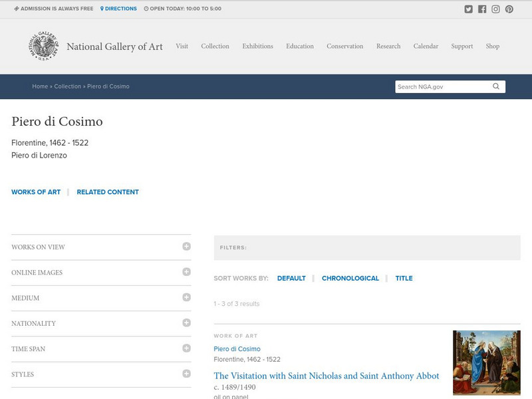
Task: Click the Directions link in top bar
Action: point(120,9)
